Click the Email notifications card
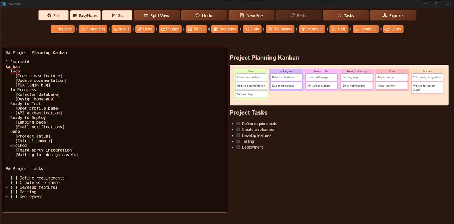 point(357,86)
